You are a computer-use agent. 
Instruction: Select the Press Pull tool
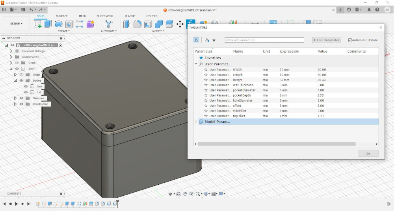(x=126, y=24)
